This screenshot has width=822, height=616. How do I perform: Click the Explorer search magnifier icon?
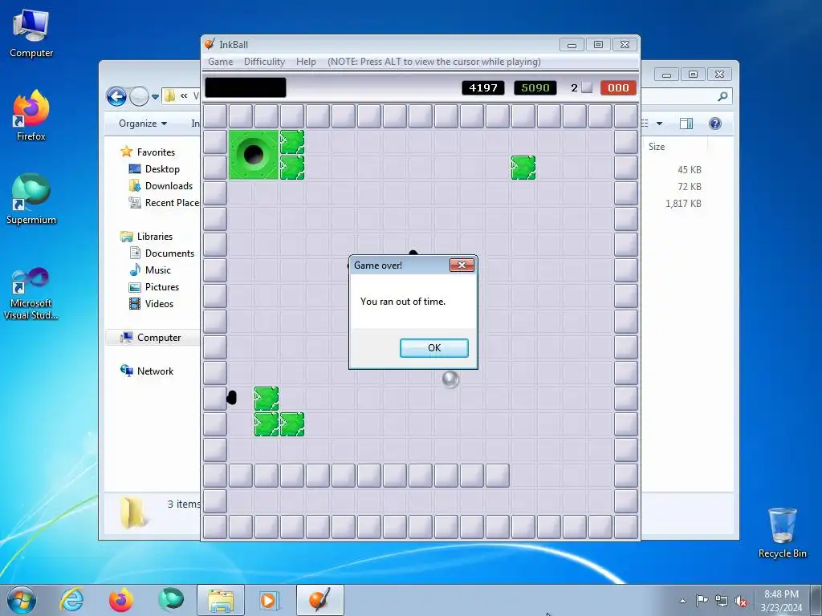coord(722,96)
